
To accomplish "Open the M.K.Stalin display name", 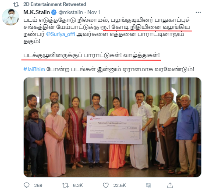I will [37, 12].
